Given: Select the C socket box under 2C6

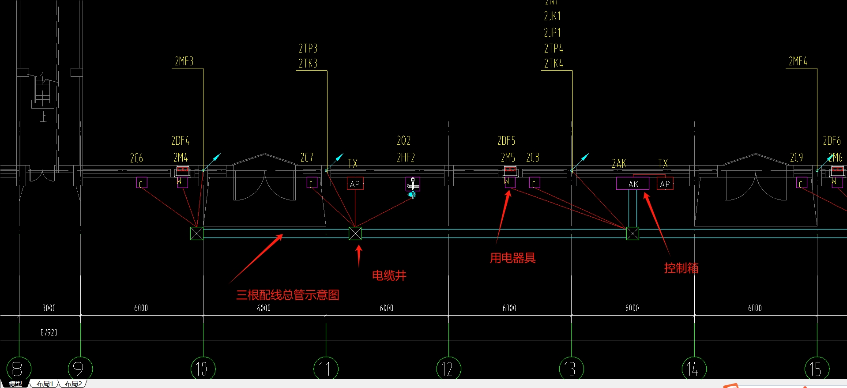Looking at the screenshot, I should (142, 183).
